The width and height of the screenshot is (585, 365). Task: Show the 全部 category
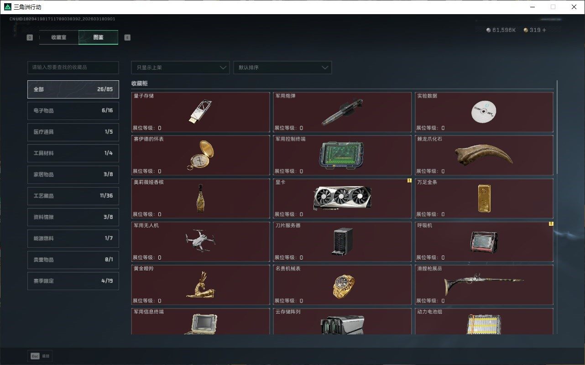[73, 89]
